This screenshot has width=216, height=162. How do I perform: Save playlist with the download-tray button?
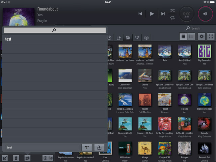99,147
